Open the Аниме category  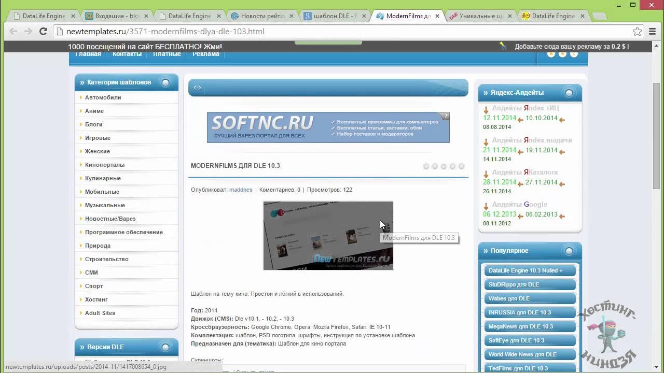coord(94,111)
